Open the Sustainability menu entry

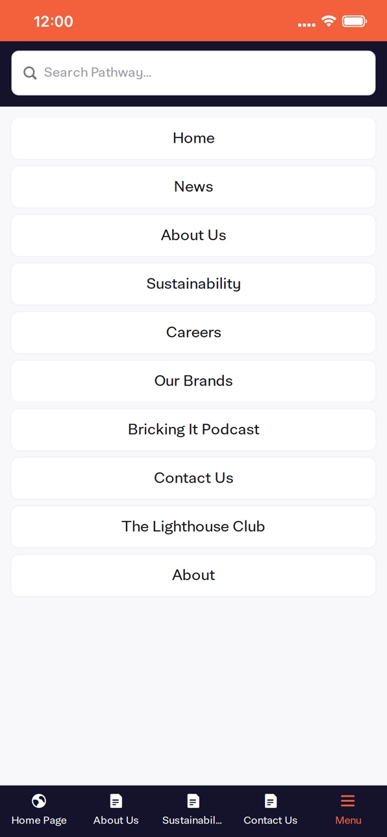[x=193, y=284]
